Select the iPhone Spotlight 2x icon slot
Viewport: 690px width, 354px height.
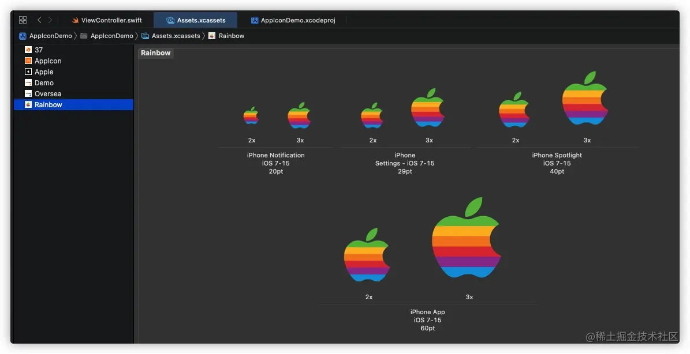[x=514, y=110]
